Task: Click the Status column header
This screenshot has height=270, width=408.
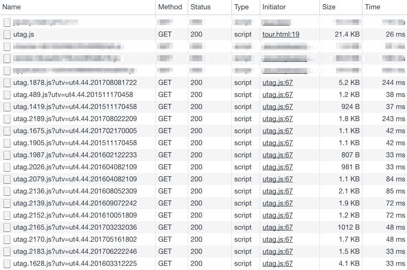Action: click(200, 7)
